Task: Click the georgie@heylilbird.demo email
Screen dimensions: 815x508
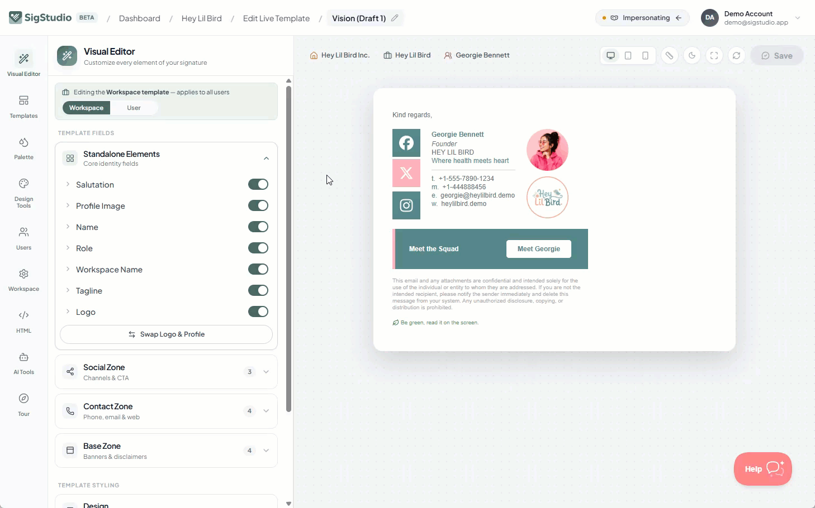Action: tap(477, 195)
